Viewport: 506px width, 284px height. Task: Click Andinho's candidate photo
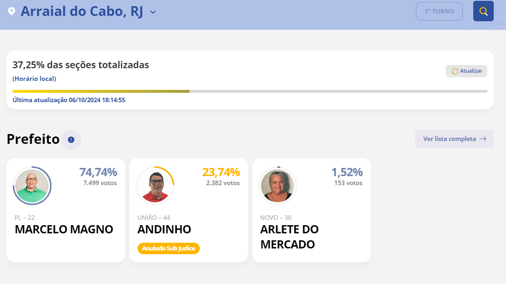coord(155,186)
